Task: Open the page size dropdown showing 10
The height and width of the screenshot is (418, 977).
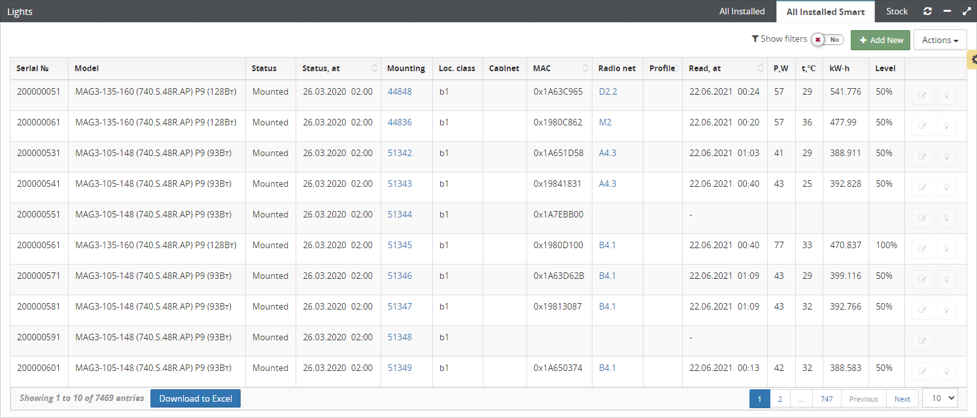Action: pos(939,398)
